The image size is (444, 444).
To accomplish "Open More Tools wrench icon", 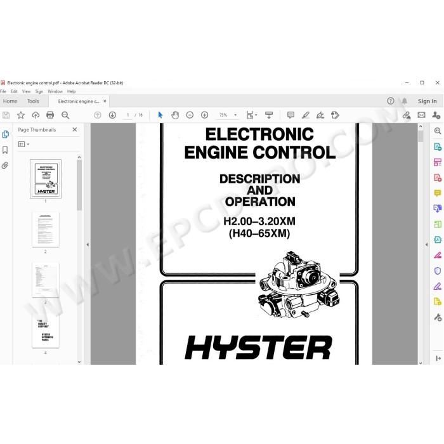I will tap(438, 317).
